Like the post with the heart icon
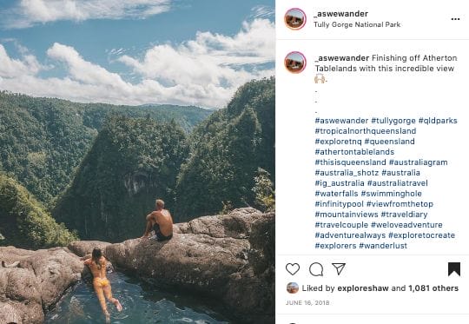The width and height of the screenshot is (469, 324). tap(293, 269)
